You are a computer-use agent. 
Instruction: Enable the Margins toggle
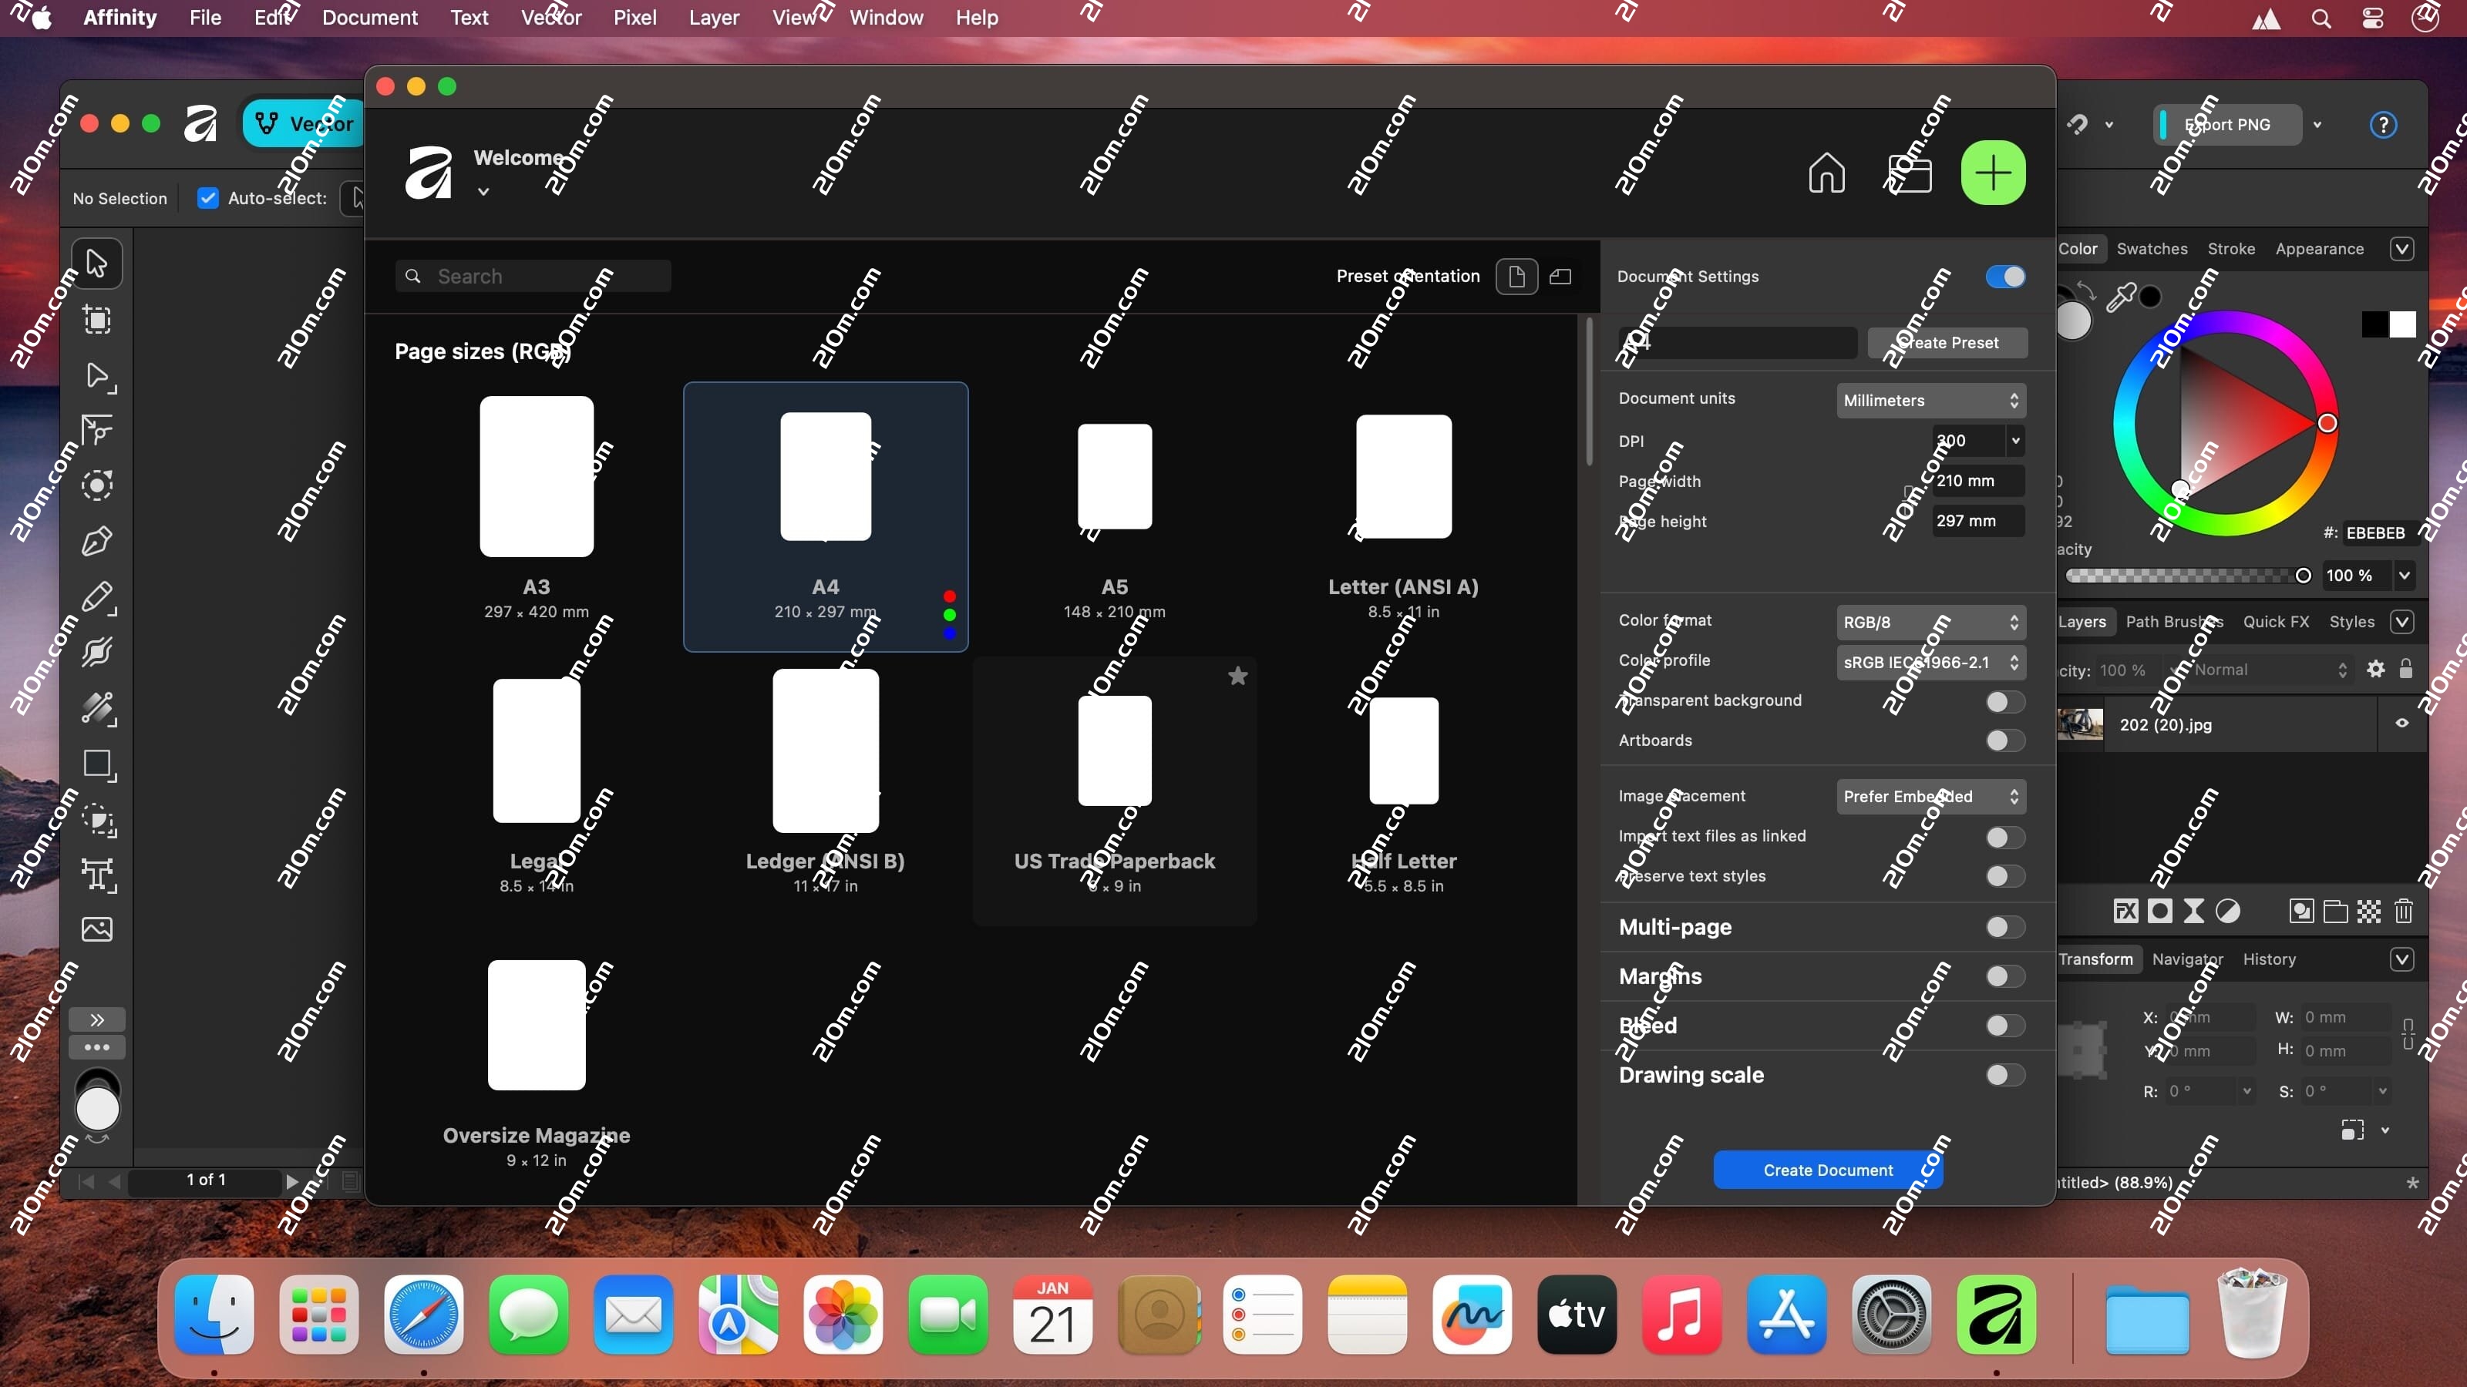coord(2004,976)
